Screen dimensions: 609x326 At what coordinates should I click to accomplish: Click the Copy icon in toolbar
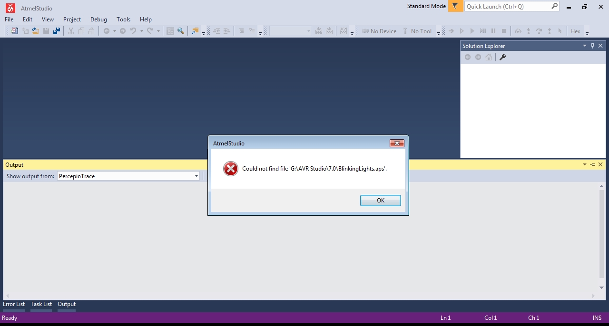click(x=81, y=31)
